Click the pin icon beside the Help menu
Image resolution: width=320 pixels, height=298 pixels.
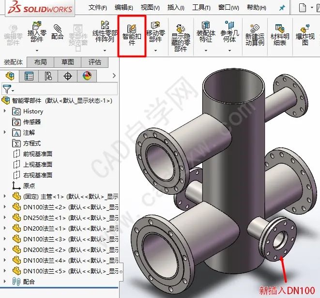[282, 8]
